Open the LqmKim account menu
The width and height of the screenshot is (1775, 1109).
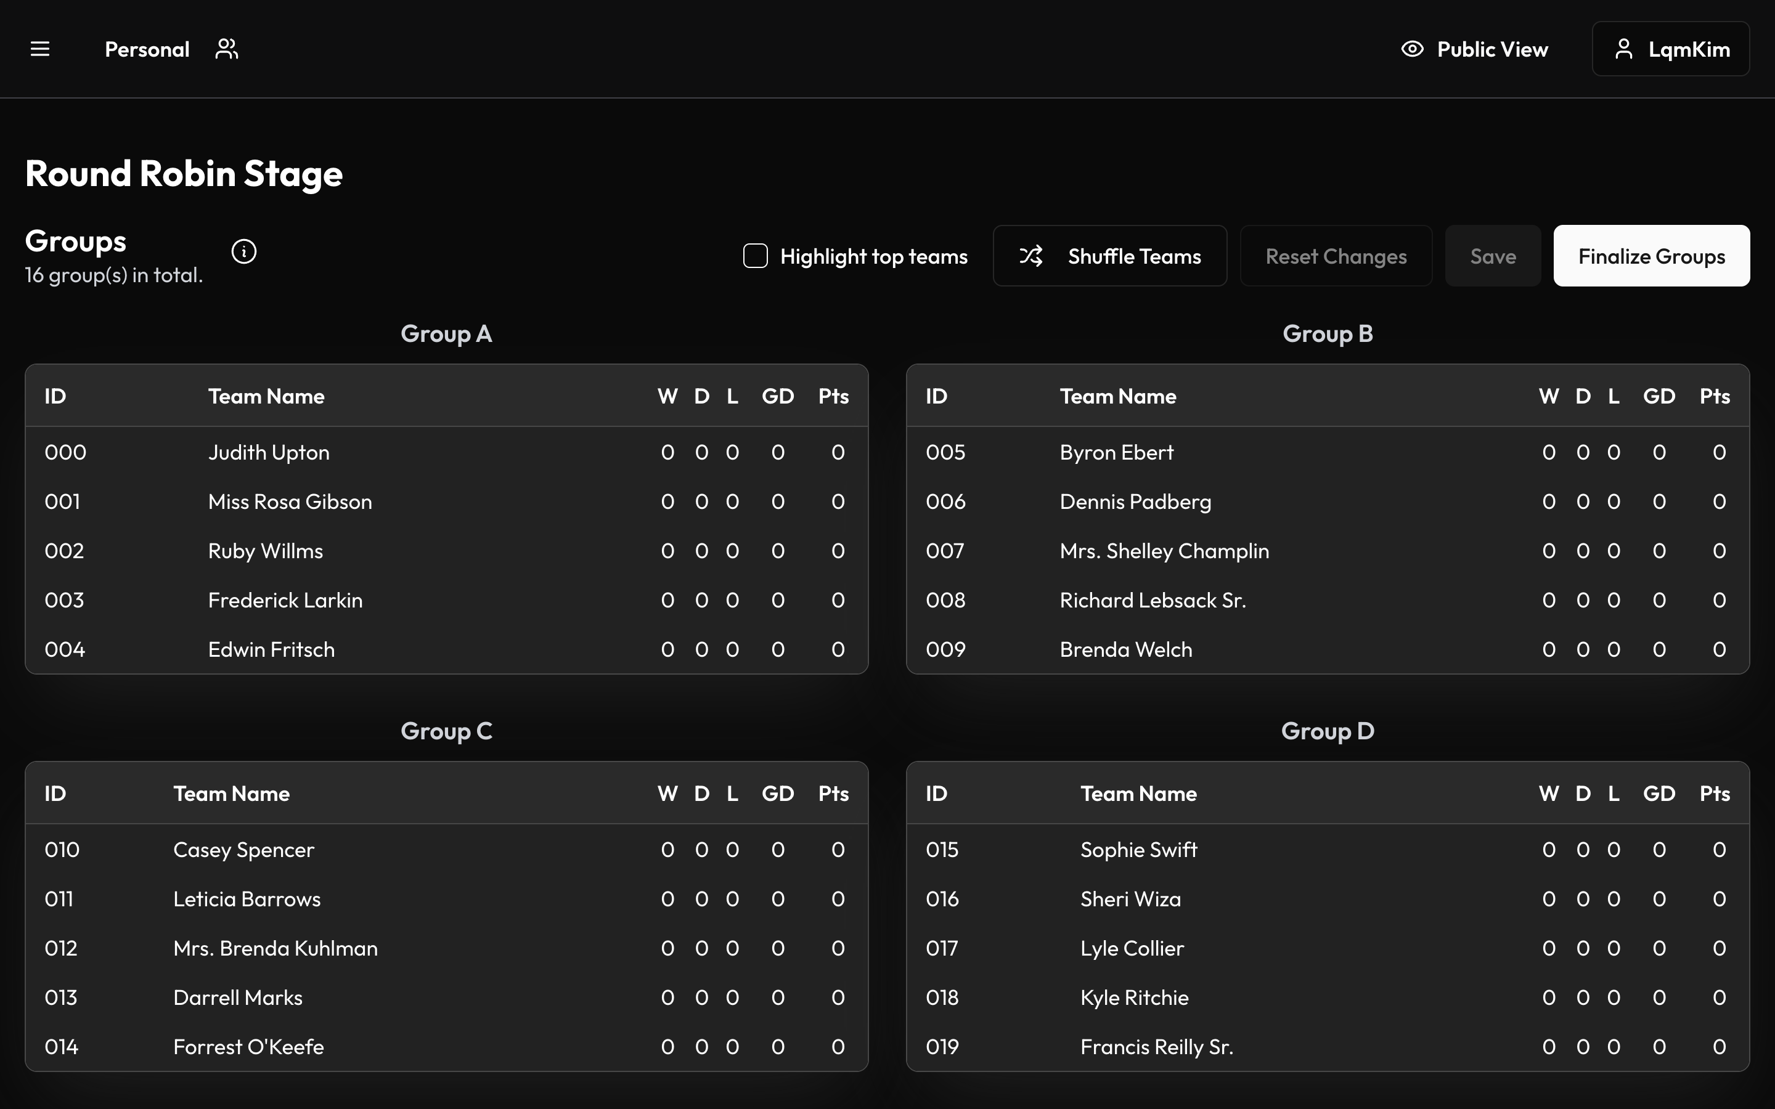coord(1671,49)
